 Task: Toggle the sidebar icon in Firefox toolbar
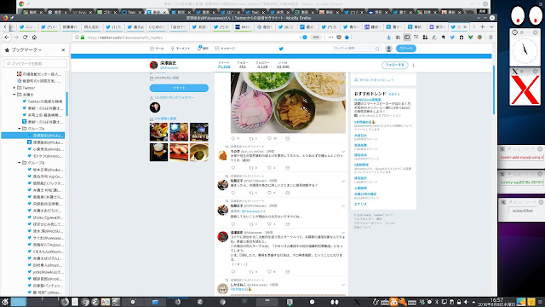[407, 38]
